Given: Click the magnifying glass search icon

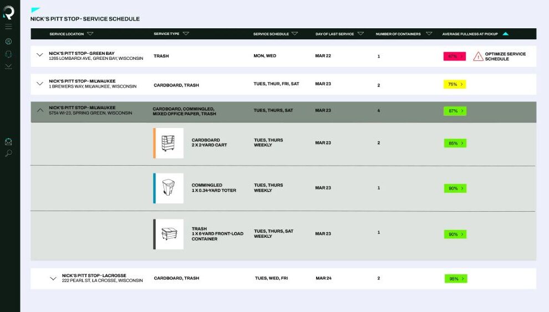Looking at the screenshot, I should 8,153.
